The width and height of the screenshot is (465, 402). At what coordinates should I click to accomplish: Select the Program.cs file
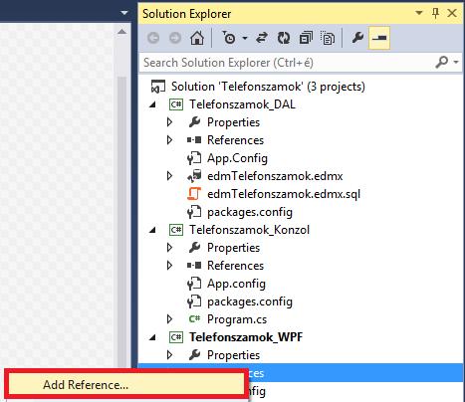237,319
